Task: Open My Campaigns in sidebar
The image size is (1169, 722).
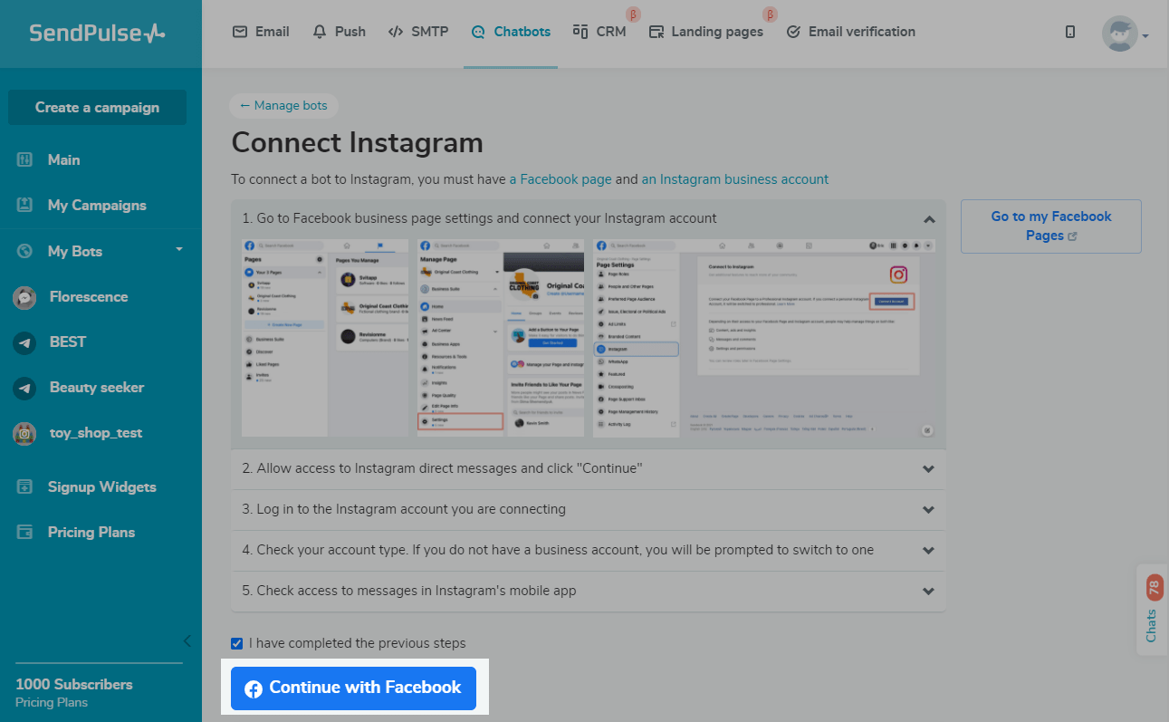Action: 97,205
